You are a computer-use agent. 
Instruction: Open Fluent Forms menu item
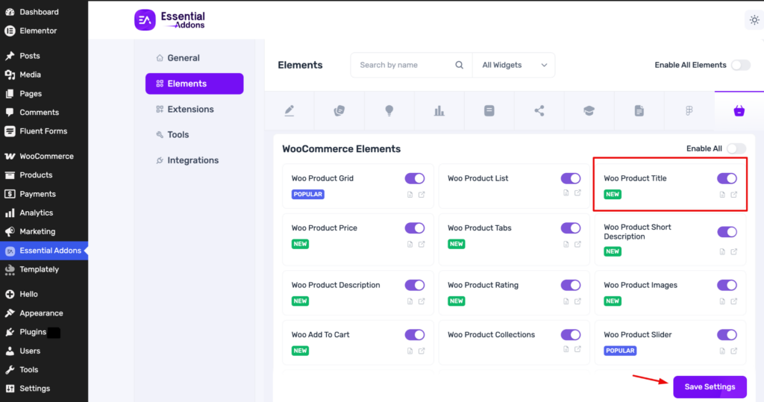44,131
